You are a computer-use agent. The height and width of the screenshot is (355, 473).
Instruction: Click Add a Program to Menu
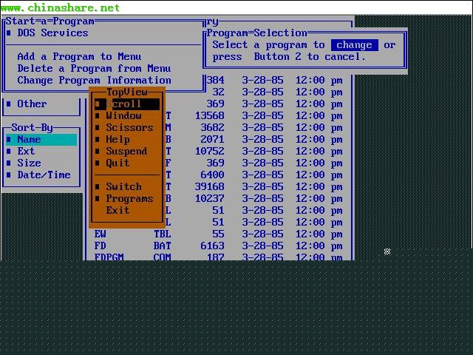click(79, 56)
